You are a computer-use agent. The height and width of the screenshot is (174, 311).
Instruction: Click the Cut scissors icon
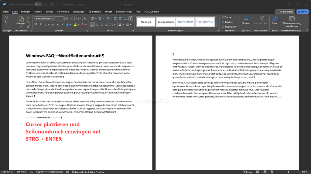pyautogui.click(x=28, y=17)
